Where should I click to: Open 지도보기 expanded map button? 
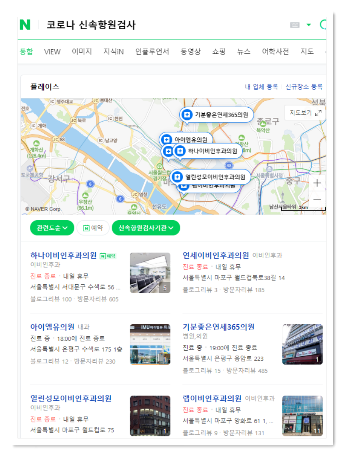click(305, 113)
